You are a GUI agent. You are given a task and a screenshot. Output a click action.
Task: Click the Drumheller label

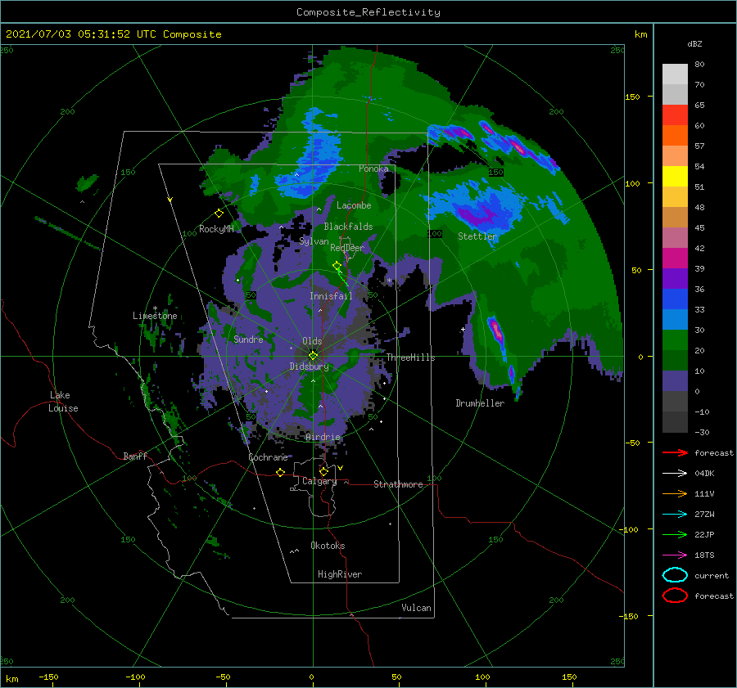480,403
